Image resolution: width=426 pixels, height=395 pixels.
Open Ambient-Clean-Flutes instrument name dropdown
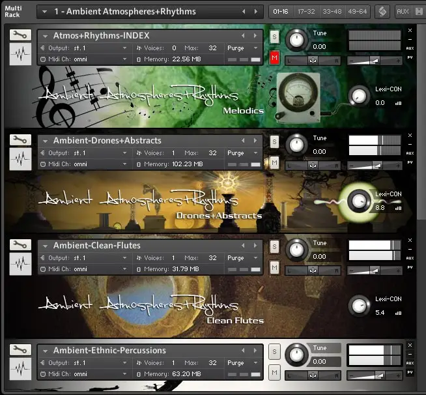tap(45, 246)
